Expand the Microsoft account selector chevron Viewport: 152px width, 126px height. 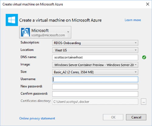point(68,32)
